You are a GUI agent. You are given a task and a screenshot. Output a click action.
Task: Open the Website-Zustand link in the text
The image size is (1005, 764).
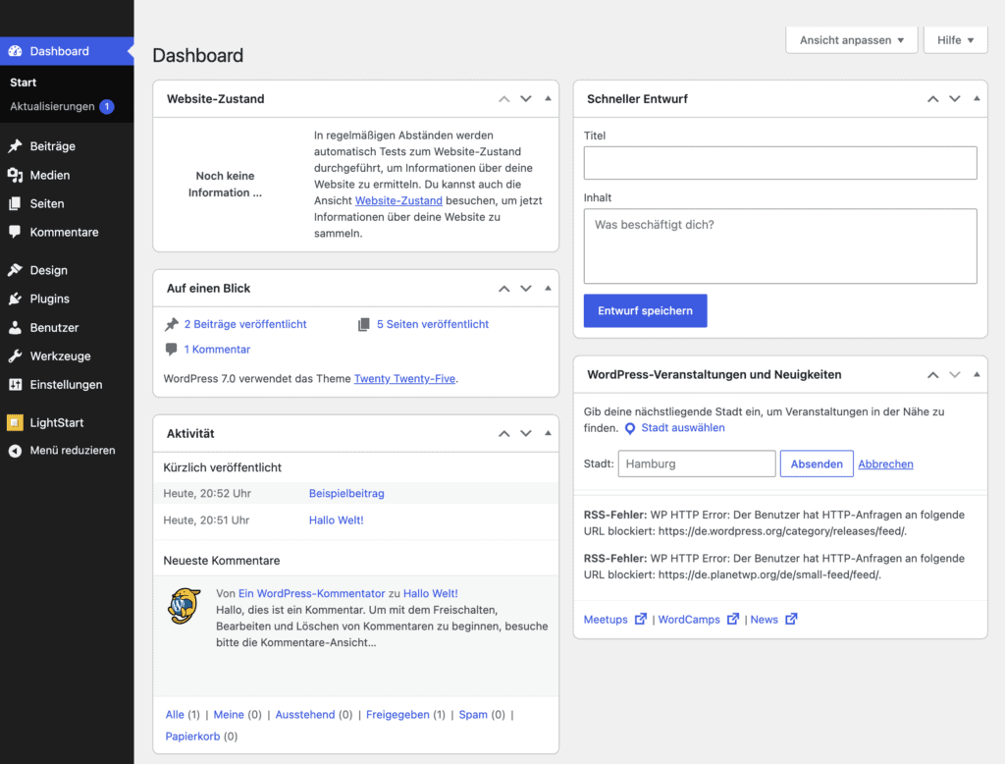click(x=398, y=200)
